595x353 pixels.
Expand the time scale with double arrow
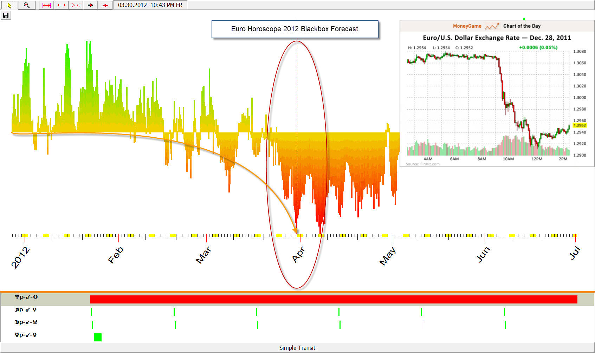pyautogui.click(x=62, y=5)
